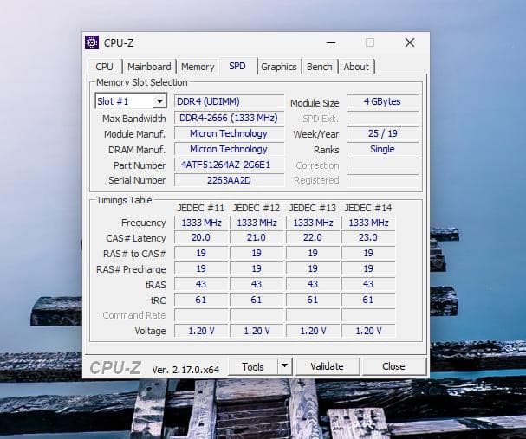
Task: Select the SPD tab
Action: 237,66
